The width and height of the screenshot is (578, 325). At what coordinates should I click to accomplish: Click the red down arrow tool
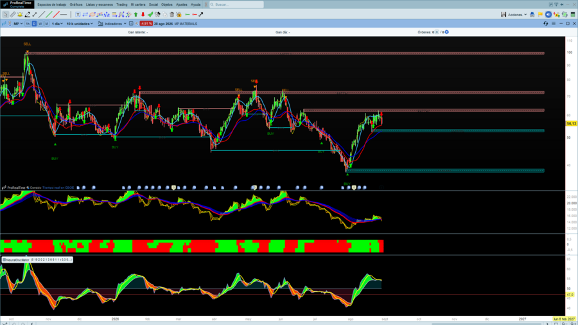click(x=143, y=14)
